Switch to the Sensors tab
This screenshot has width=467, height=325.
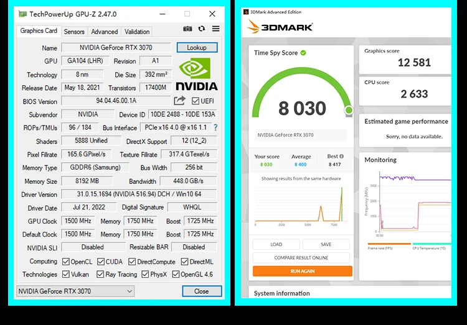74,32
